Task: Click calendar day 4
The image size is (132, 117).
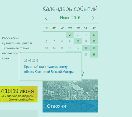Action: (86, 35)
